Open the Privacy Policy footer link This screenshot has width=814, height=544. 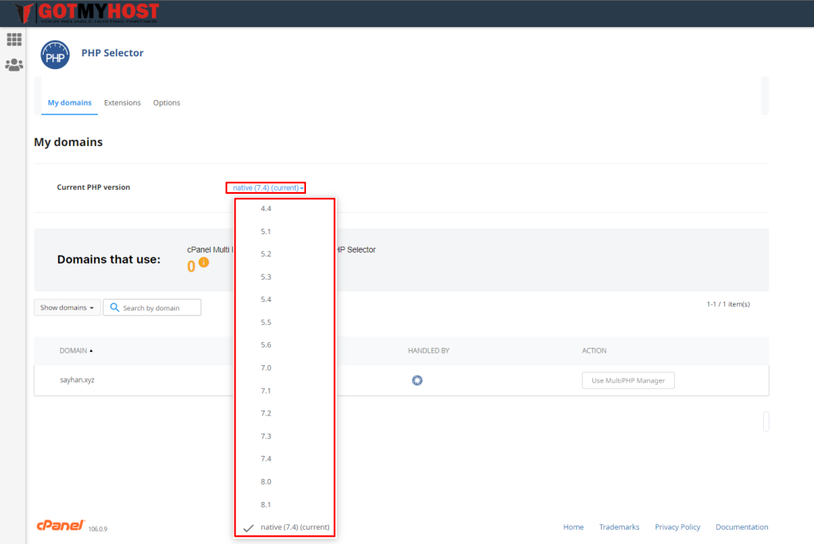point(677,527)
